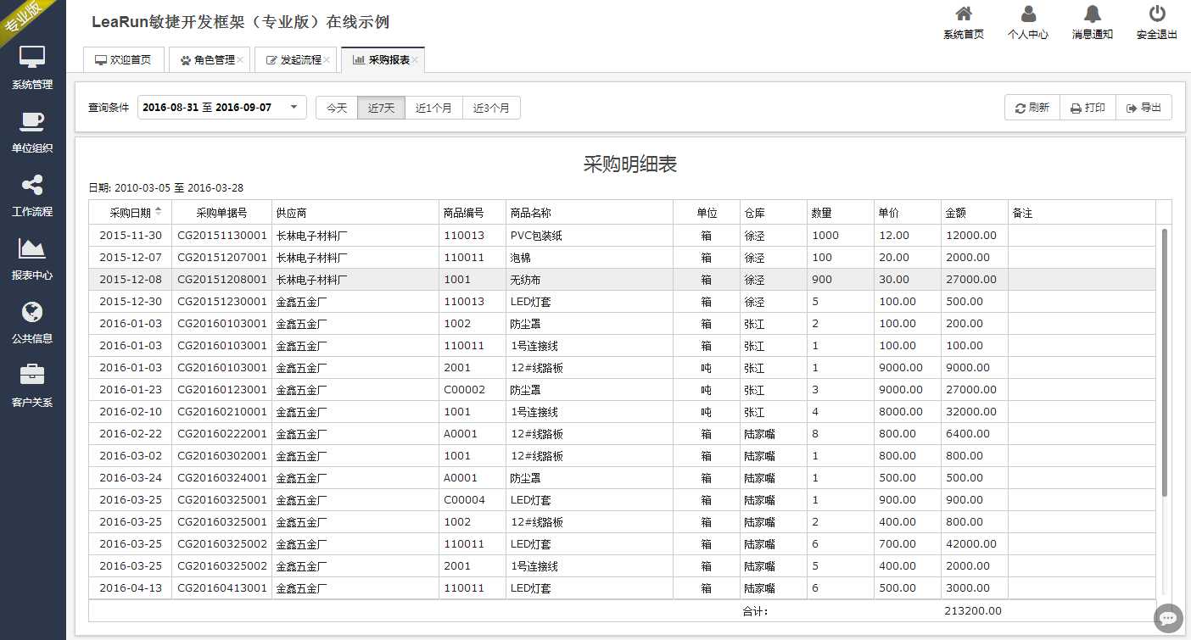Select row dated 2016-04-13

622,587
